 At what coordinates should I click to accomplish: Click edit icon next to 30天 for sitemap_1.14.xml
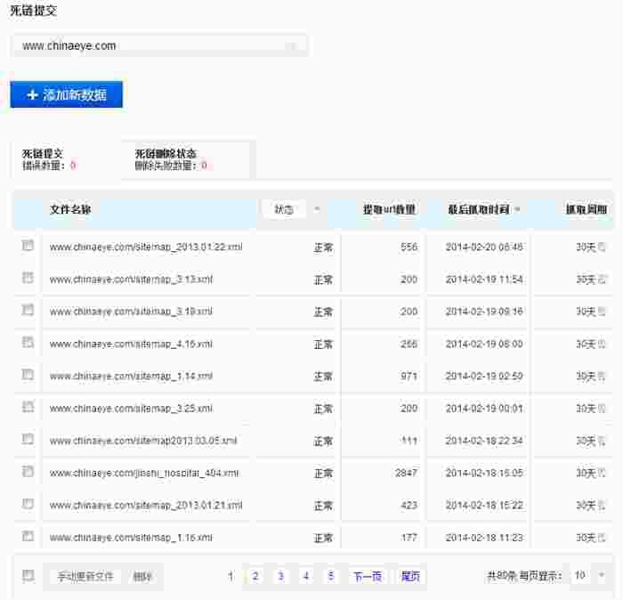pyautogui.click(x=602, y=377)
